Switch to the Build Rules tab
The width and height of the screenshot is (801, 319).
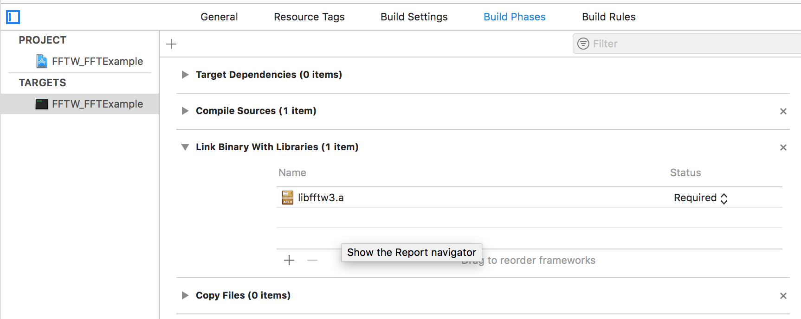pos(608,17)
